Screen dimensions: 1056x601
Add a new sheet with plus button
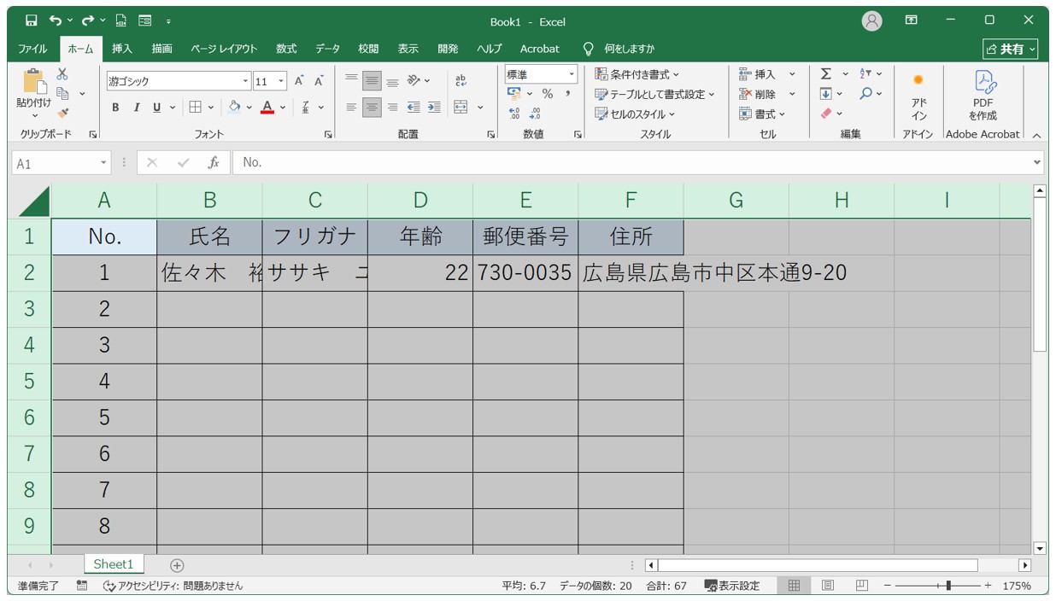coord(177,565)
